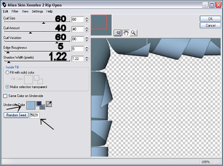223x166 pixels.
Task: Click the Curl Size value field
Action: coord(78,19)
